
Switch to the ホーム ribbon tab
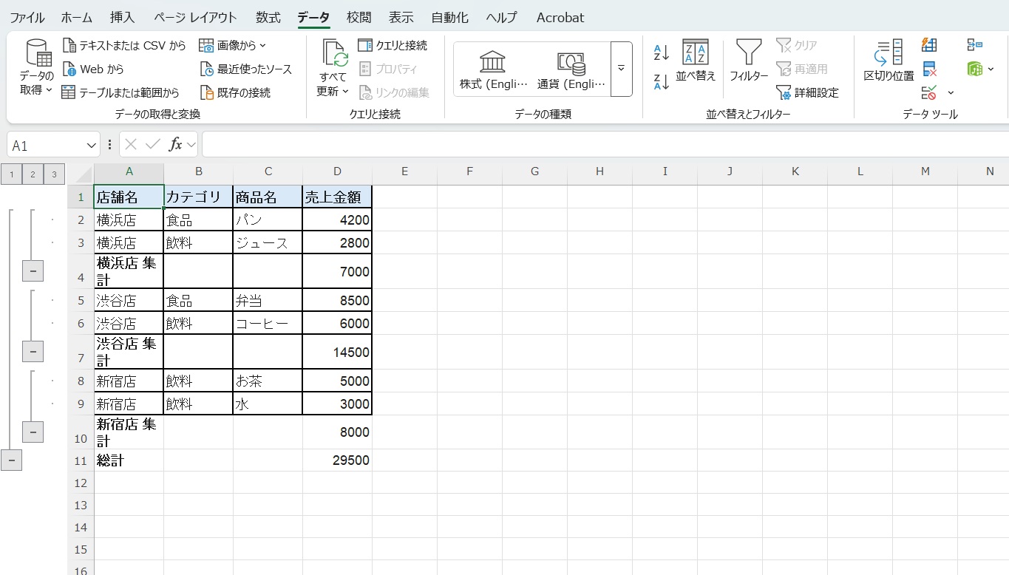tap(76, 17)
